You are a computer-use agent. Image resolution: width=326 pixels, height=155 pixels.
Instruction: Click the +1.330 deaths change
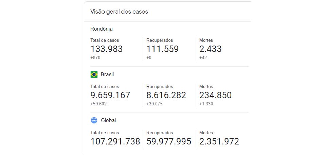tap(206, 104)
